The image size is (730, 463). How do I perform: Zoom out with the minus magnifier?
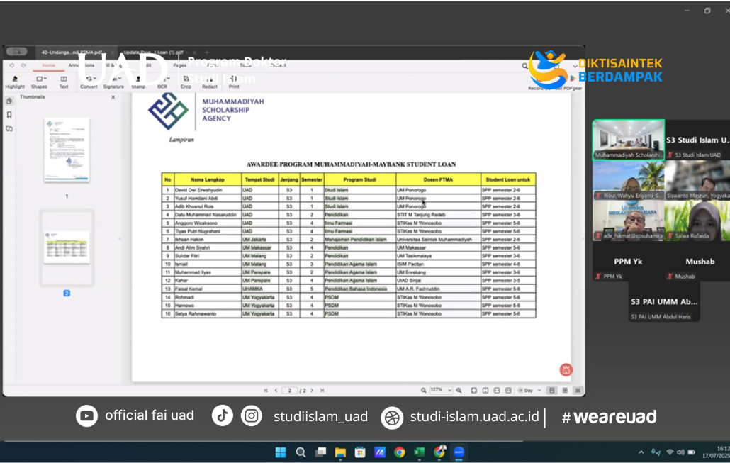(x=423, y=391)
